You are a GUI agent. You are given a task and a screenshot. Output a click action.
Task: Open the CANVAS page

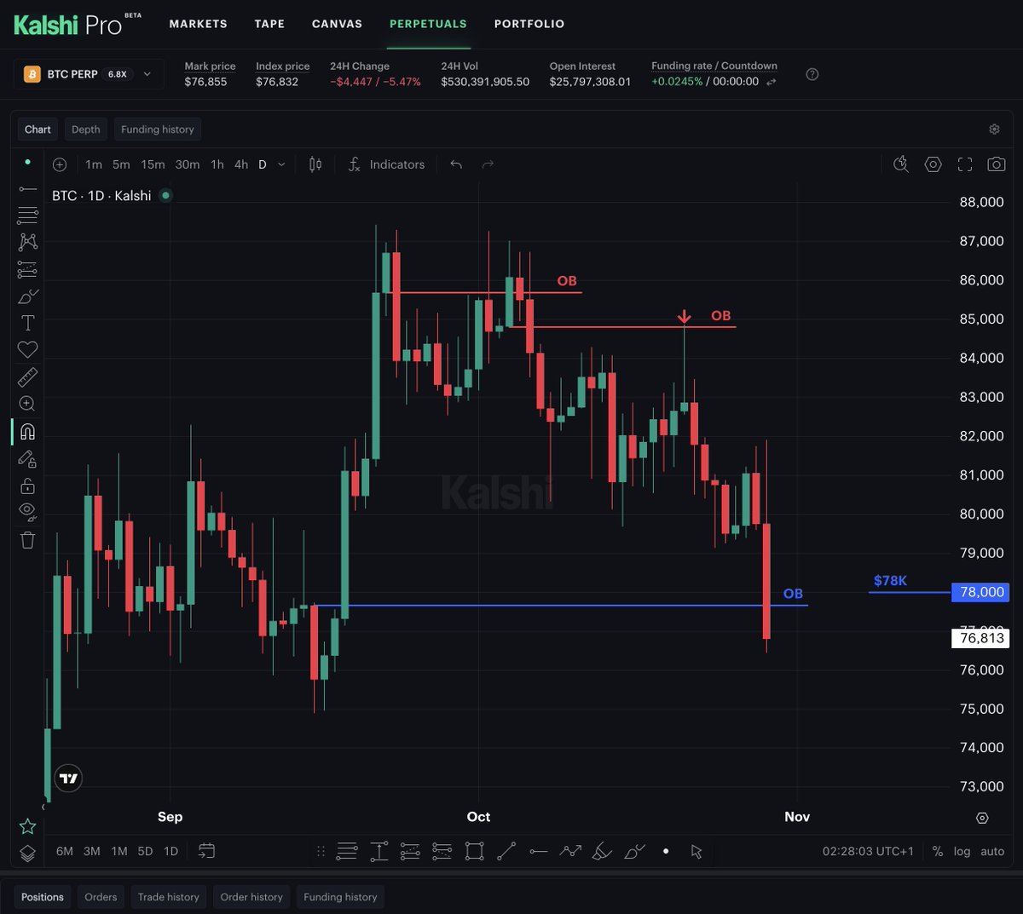(337, 24)
